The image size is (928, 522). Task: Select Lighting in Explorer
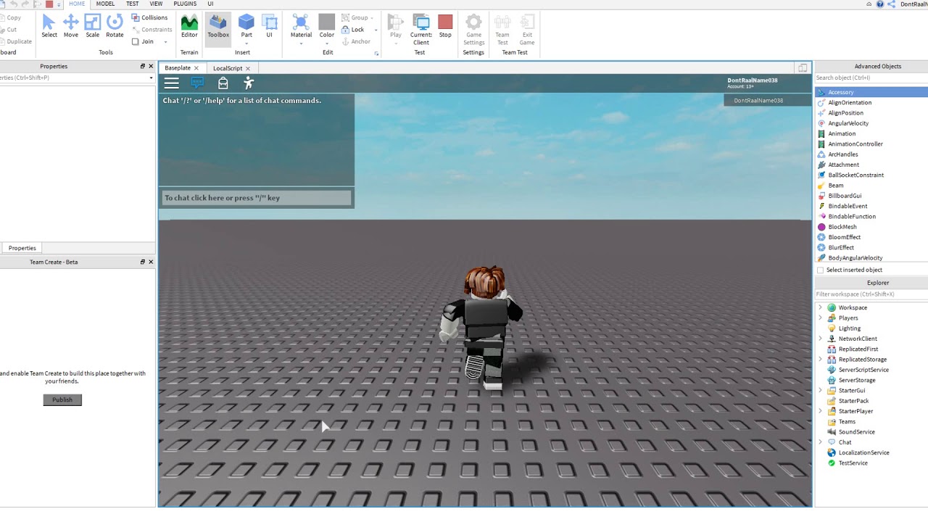click(849, 328)
